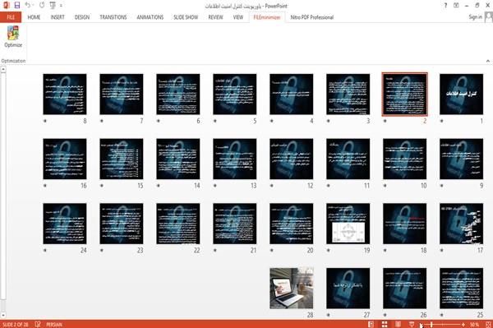Select slide 27 thumbnail
Screen dimensions: 493x328
348,289
